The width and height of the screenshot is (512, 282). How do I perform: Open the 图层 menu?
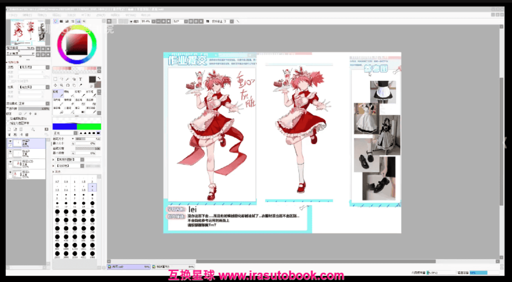[56, 15]
